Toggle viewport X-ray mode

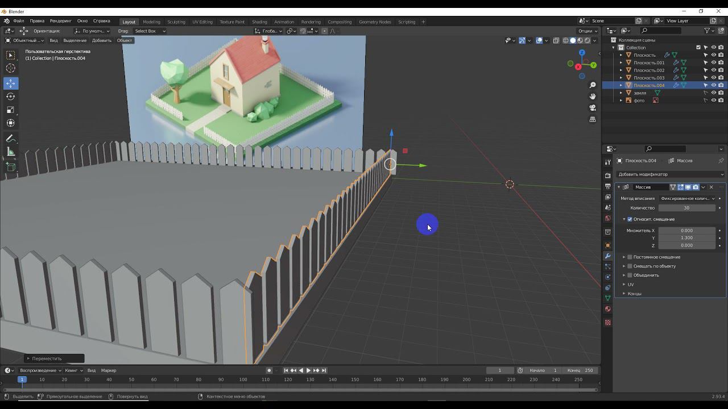pyautogui.click(x=556, y=40)
